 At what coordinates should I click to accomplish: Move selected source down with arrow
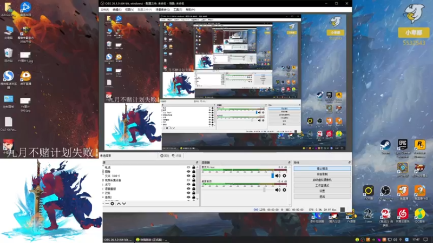pos(124,204)
